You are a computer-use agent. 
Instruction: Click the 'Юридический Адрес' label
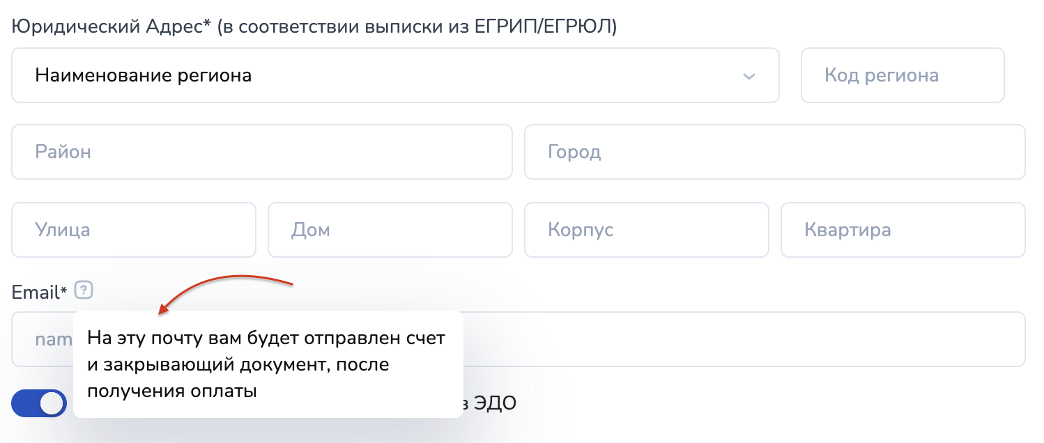pos(106,27)
